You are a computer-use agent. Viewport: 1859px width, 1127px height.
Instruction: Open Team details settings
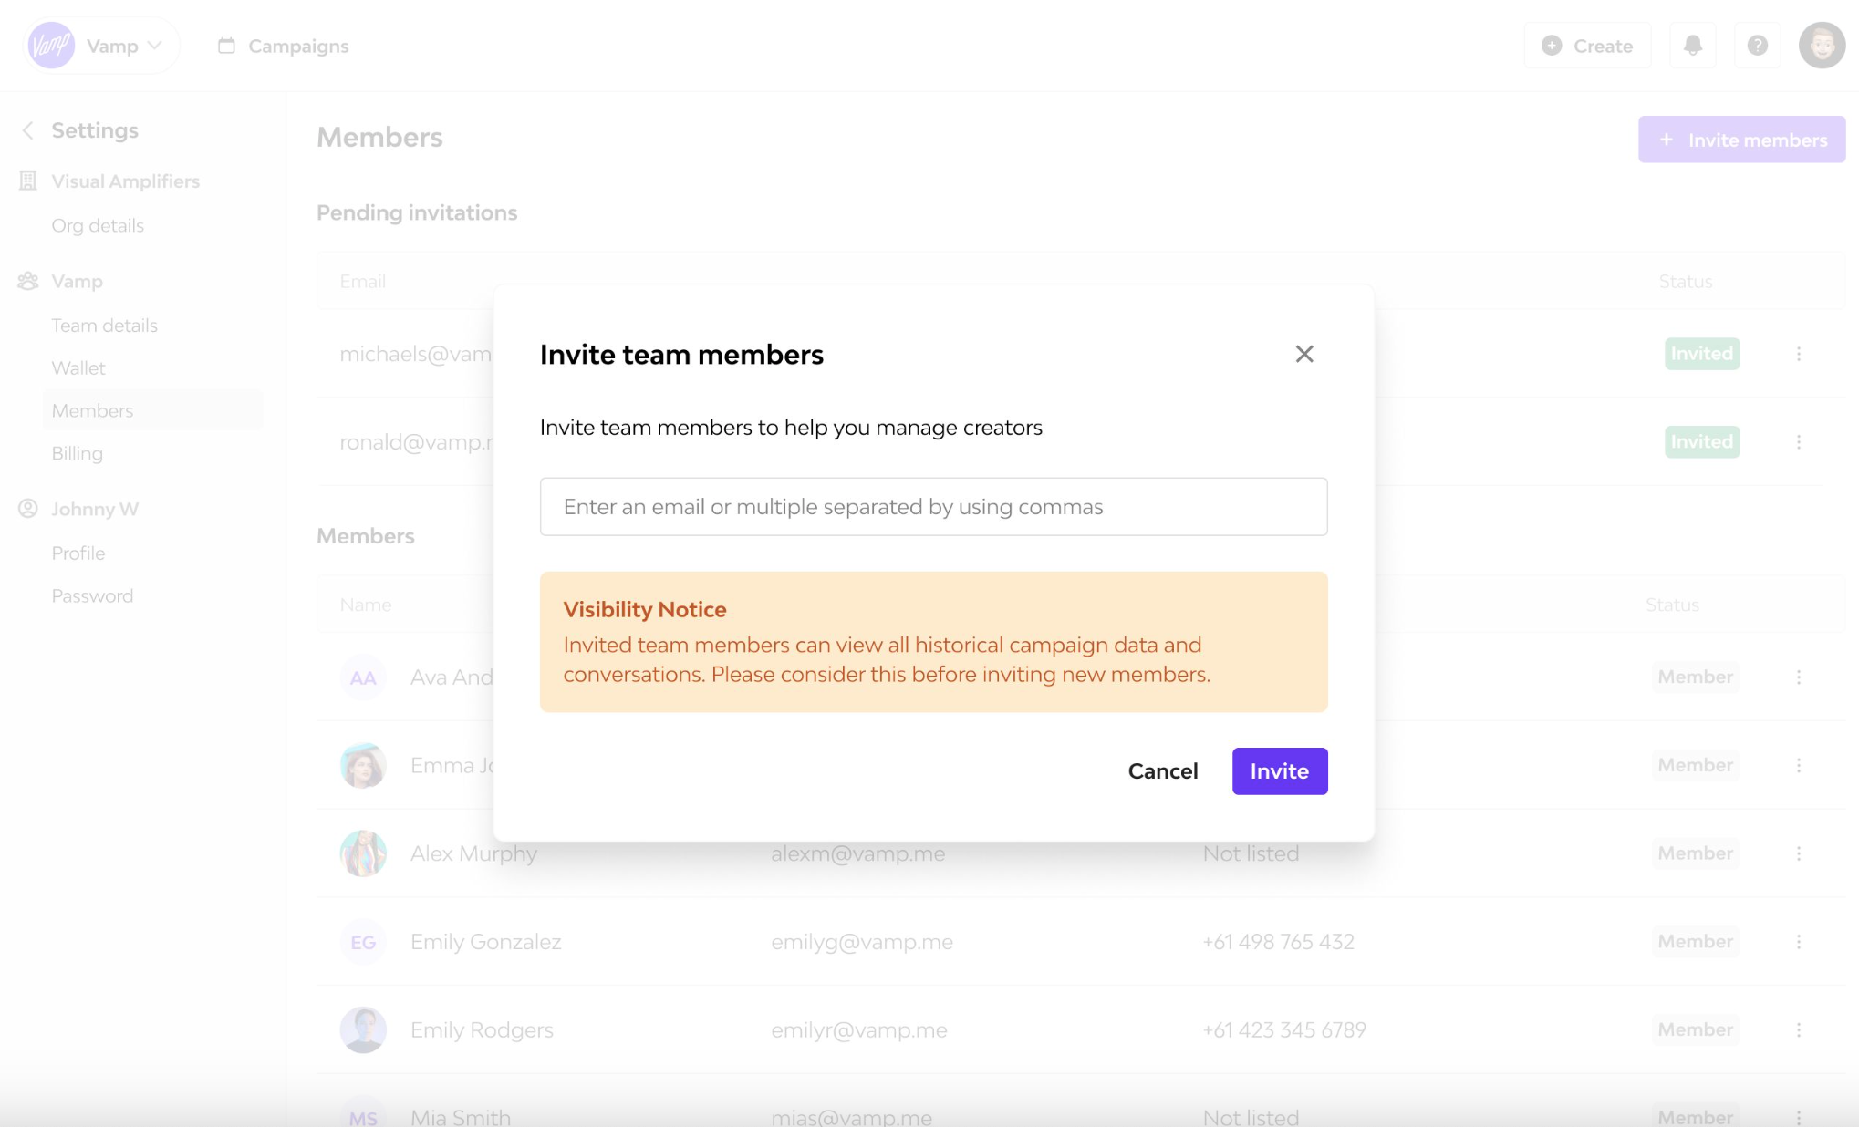pyautogui.click(x=104, y=326)
